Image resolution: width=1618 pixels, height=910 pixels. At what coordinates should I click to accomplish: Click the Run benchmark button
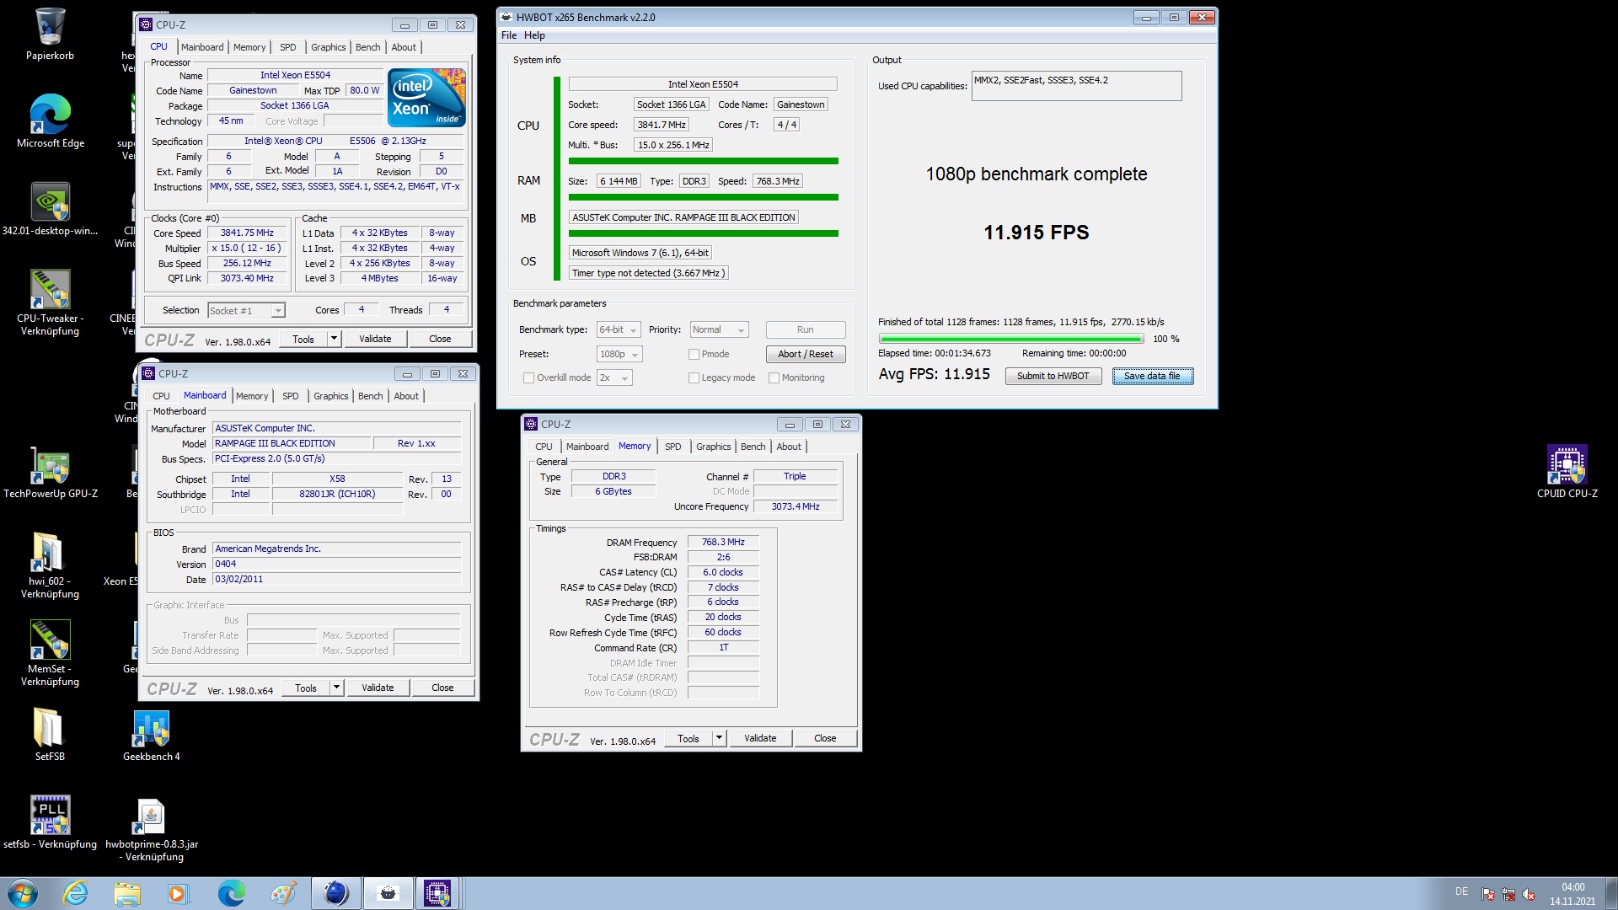pos(806,330)
